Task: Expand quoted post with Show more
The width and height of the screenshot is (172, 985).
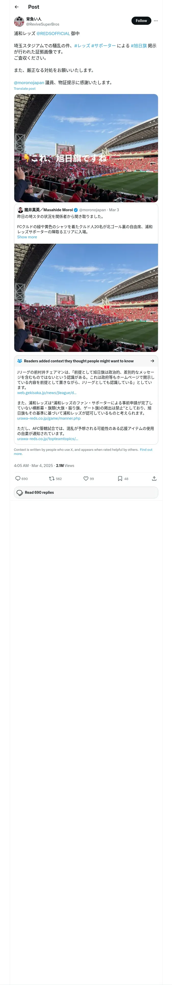Action: coord(27,237)
